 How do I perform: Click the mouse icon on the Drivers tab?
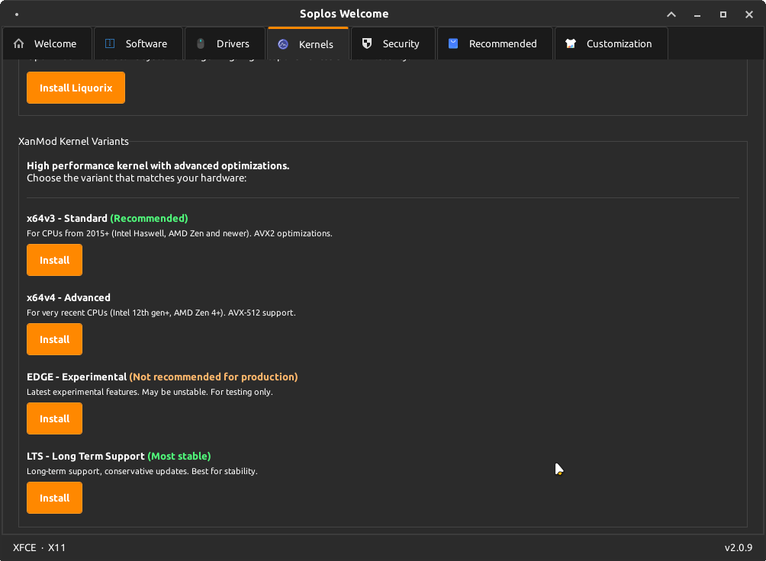(x=201, y=43)
